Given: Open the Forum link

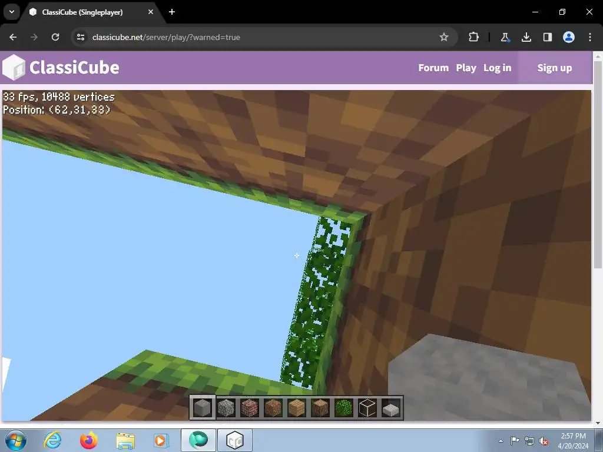Looking at the screenshot, I should [433, 68].
